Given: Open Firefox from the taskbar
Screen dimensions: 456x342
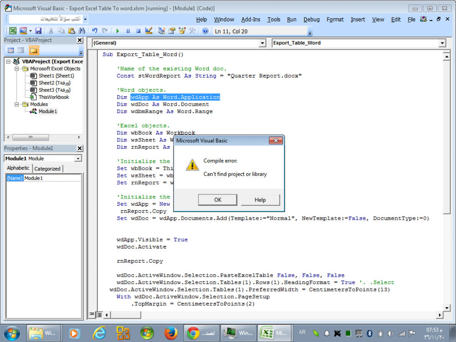Looking at the screenshot, I should [171, 333].
